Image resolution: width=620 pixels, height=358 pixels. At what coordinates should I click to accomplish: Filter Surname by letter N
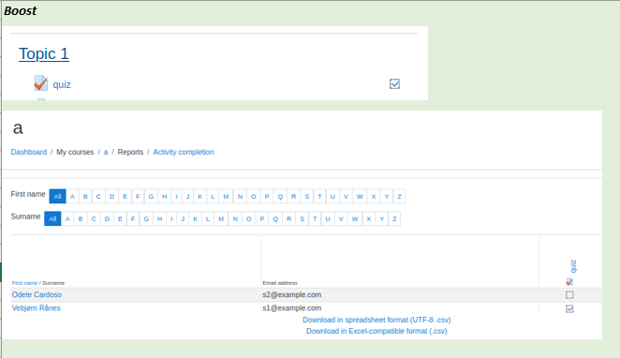(235, 218)
